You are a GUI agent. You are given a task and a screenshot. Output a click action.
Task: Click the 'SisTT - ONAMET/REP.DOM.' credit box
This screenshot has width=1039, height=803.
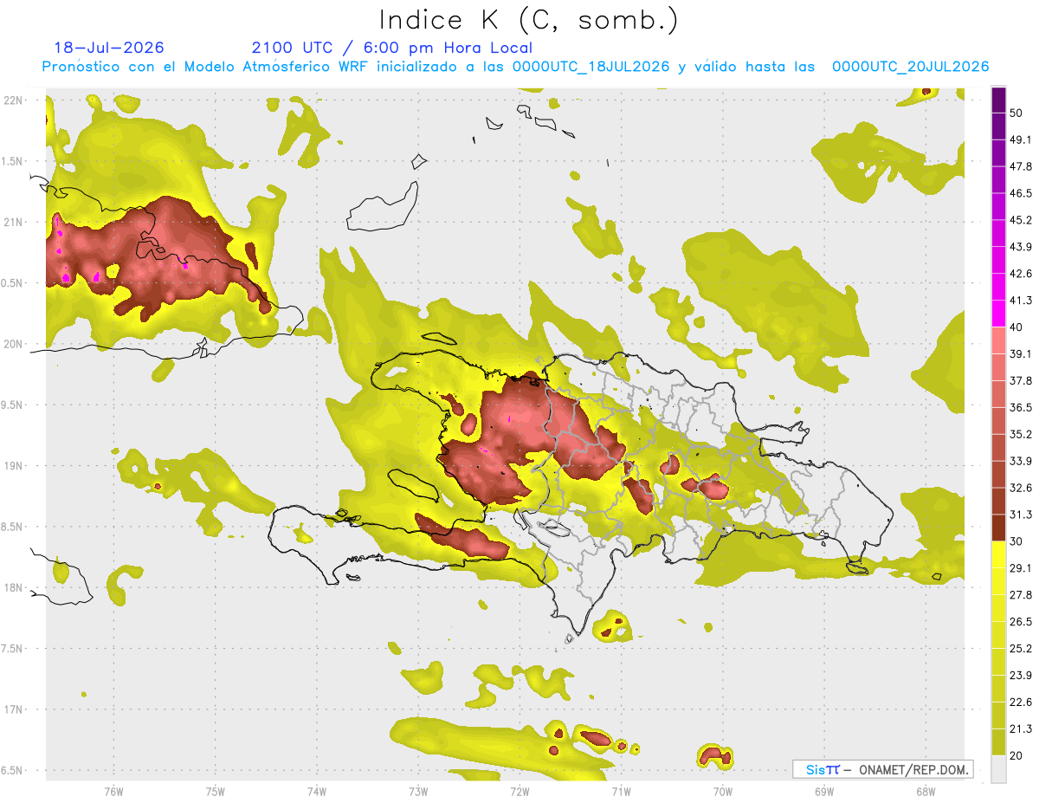882,769
